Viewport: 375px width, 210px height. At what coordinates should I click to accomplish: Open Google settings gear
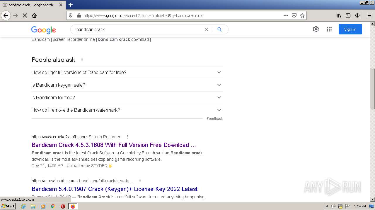316,29
